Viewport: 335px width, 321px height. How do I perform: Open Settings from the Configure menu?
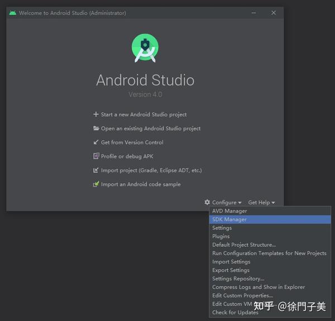pos(270,228)
